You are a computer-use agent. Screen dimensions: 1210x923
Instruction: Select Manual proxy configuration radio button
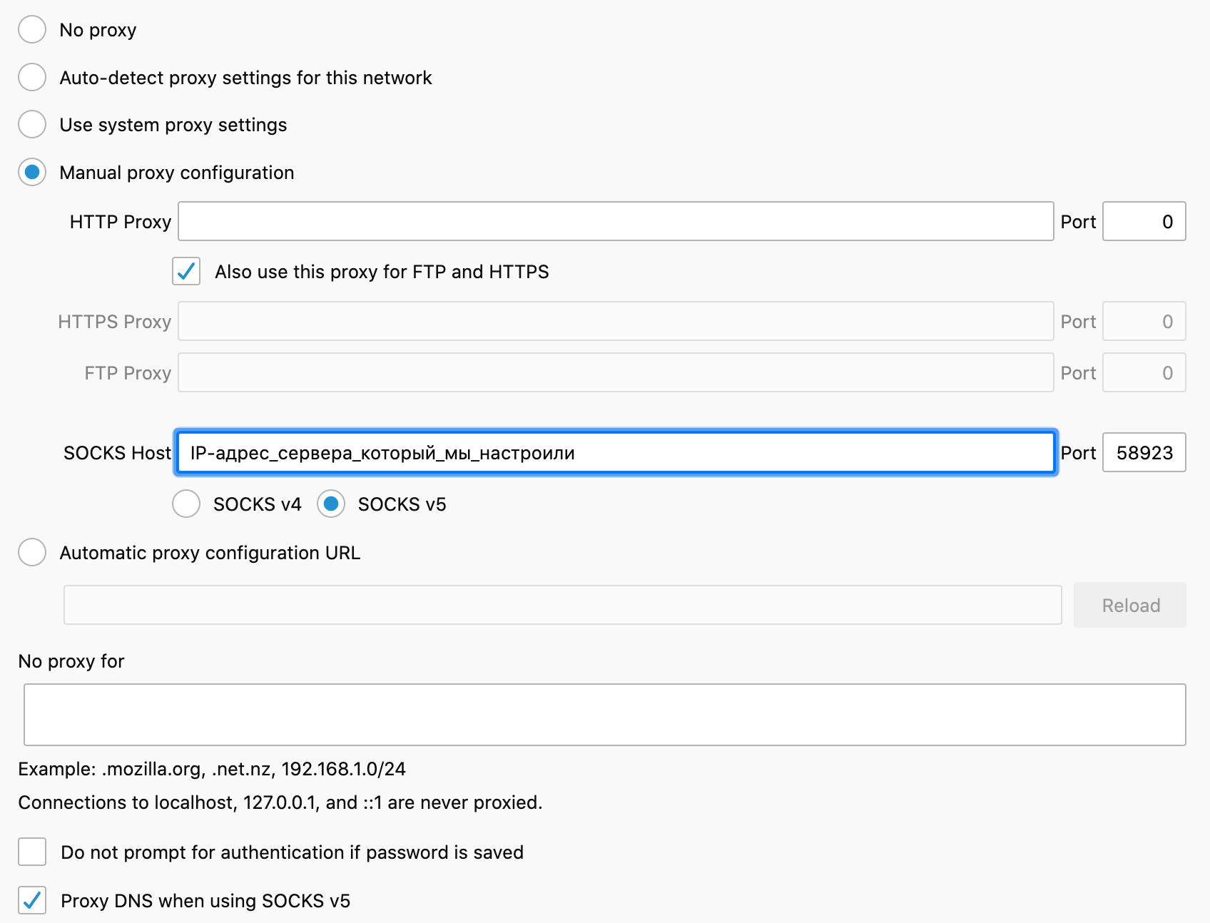[32, 172]
